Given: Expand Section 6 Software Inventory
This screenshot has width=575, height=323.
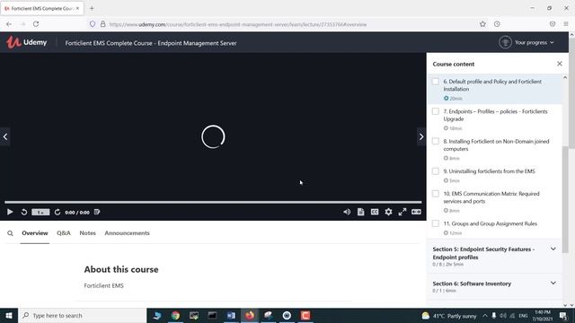Looking at the screenshot, I should pos(553,284).
